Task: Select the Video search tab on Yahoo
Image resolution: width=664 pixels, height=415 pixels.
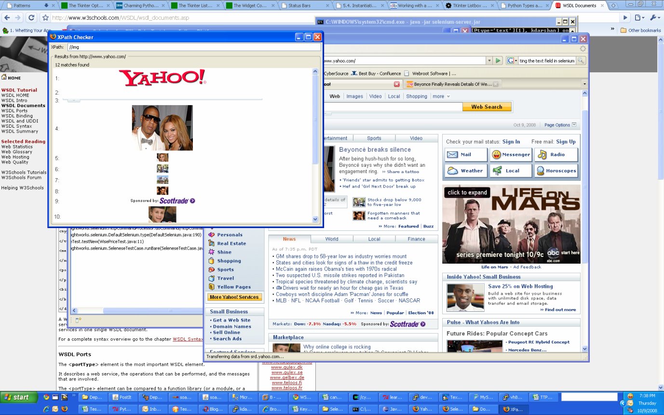Action: pos(375,96)
